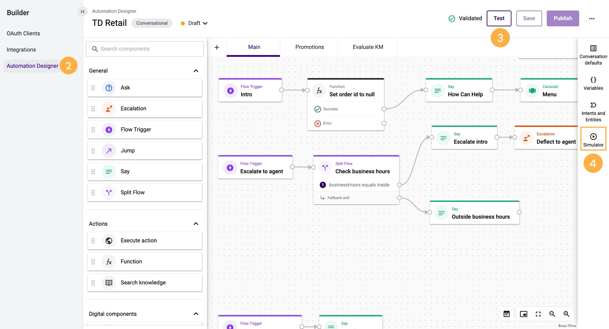Select Automation Designer in the sidebar
The height and width of the screenshot is (329, 609).
32,66
